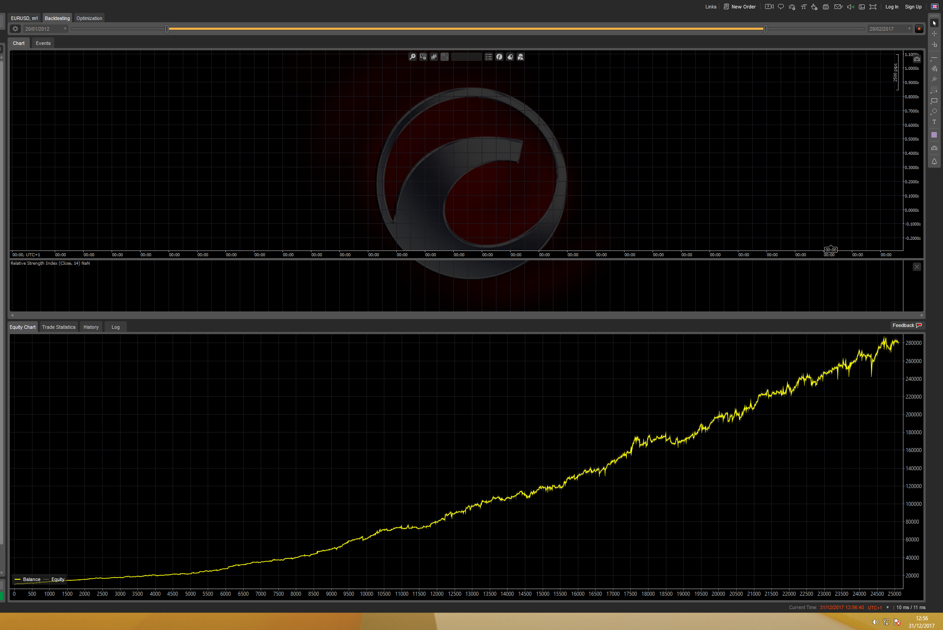This screenshot has width=943, height=630.
Task: Click horizontal scrollbar left arrow under chart
Action: coord(12,315)
